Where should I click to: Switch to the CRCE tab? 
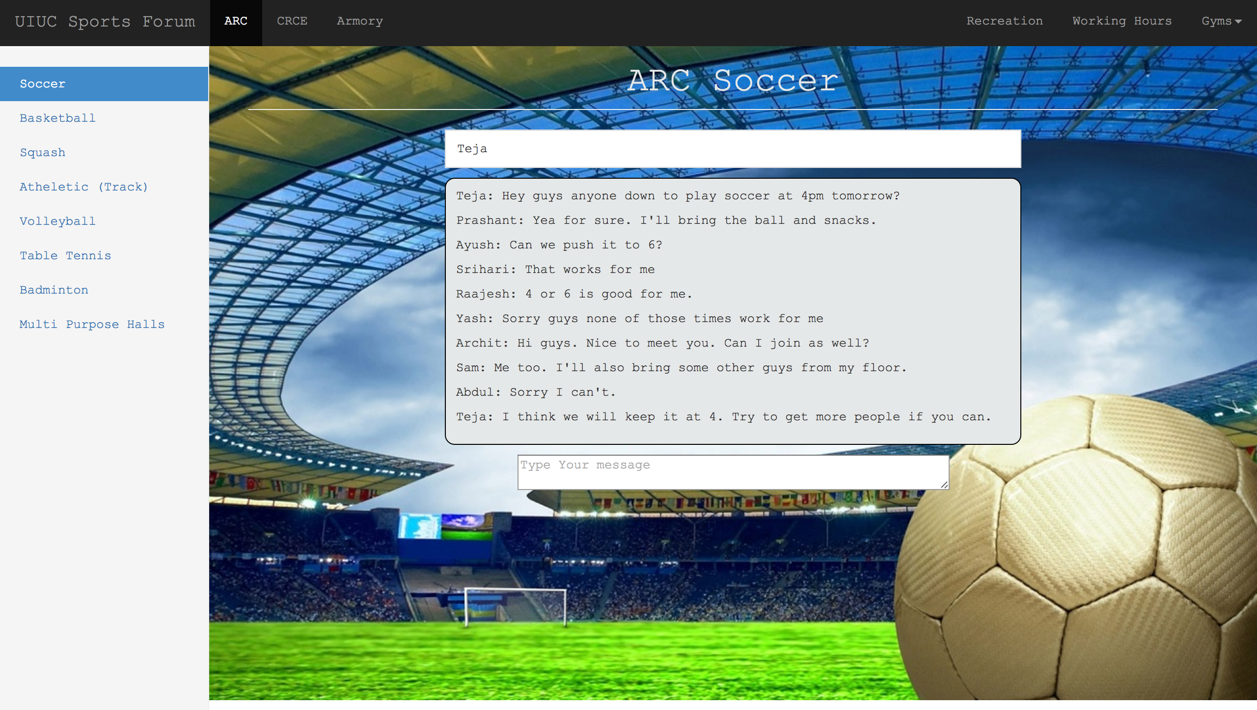(292, 21)
